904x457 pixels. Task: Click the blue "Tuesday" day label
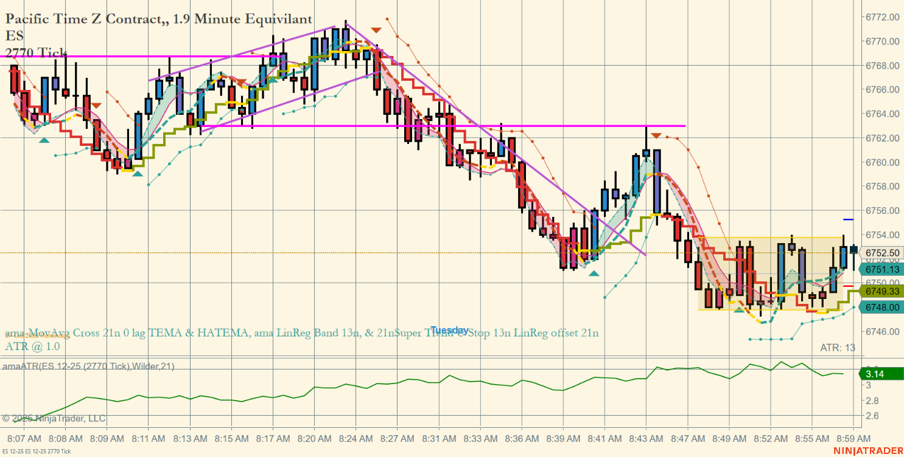pos(450,331)
